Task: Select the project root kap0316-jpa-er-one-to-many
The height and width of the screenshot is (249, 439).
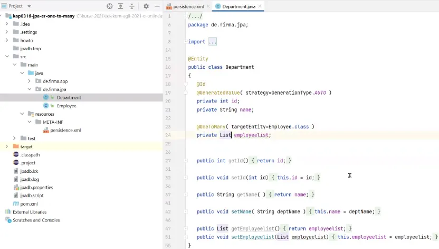Action: (44, 16)
